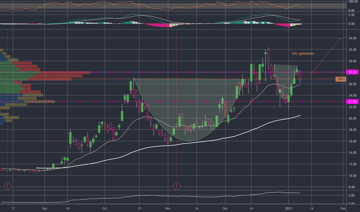Select the 'lets gooooooo' text annotation
360x212 pixels.
pos(303,54)
